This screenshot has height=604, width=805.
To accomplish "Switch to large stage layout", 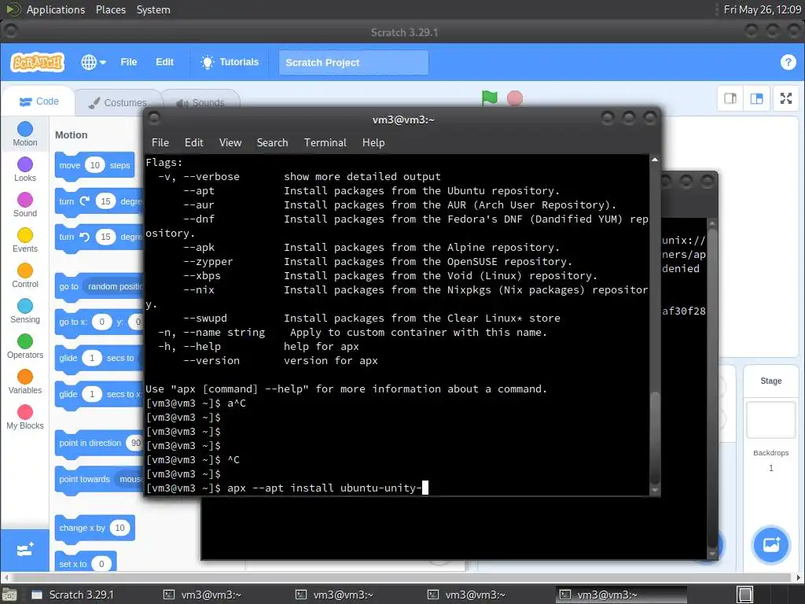I will point(756,98).
